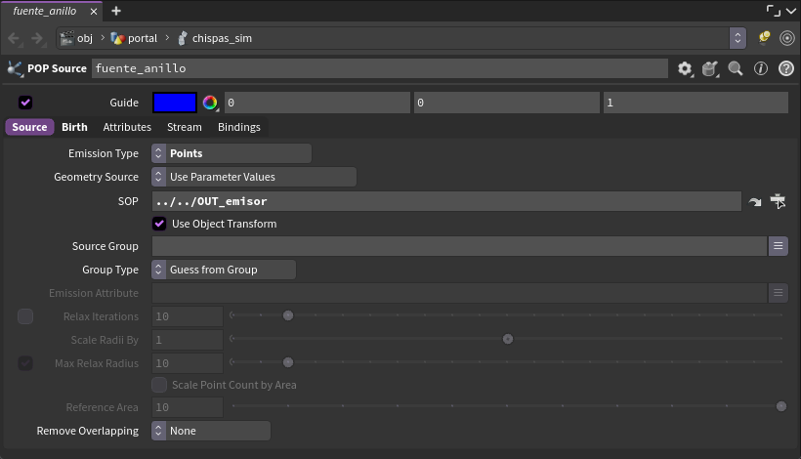Click the Scale Radii By value field
801x459 pixels.
pyautogui.click(x=188, y=340)
